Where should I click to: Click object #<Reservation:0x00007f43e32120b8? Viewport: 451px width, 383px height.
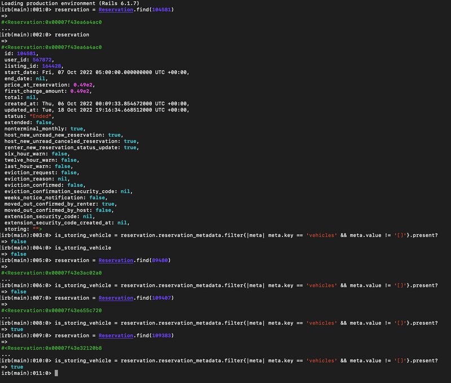[x=51, y=348]
